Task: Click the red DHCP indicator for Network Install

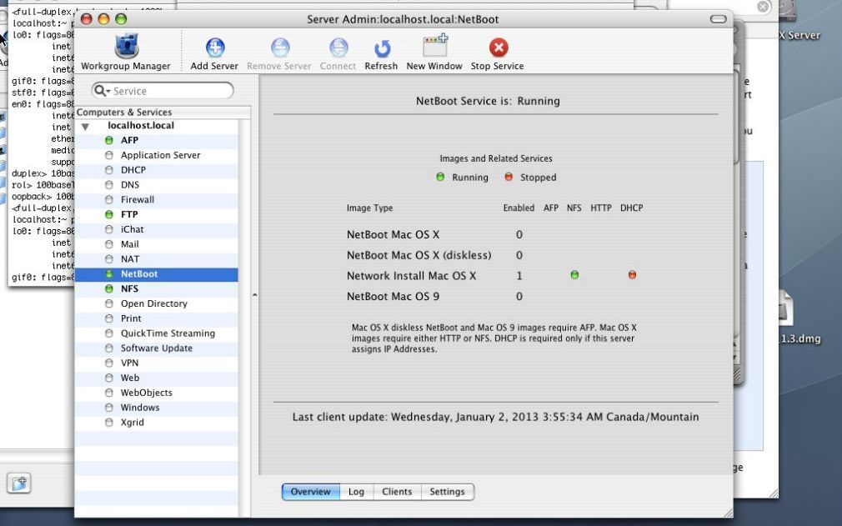Action: tap(632, 275)
